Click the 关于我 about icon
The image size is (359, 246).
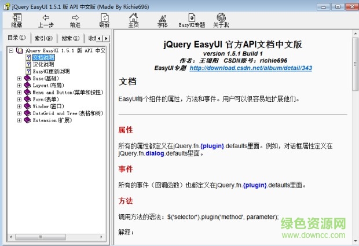coord(221,20)
